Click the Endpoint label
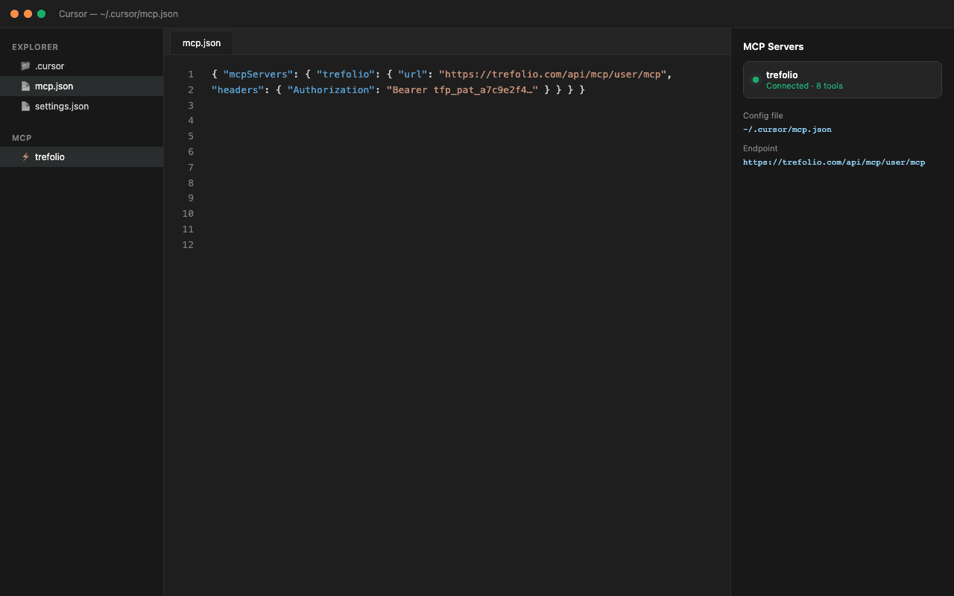Image resolution: width=954 pixels, height=596 pixels. tap(760, 148)
